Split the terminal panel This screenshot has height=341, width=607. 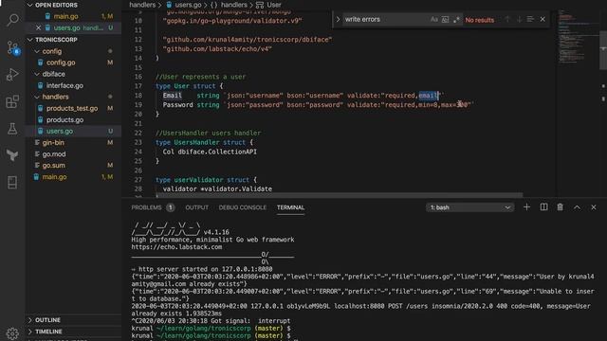click(543, 207)
